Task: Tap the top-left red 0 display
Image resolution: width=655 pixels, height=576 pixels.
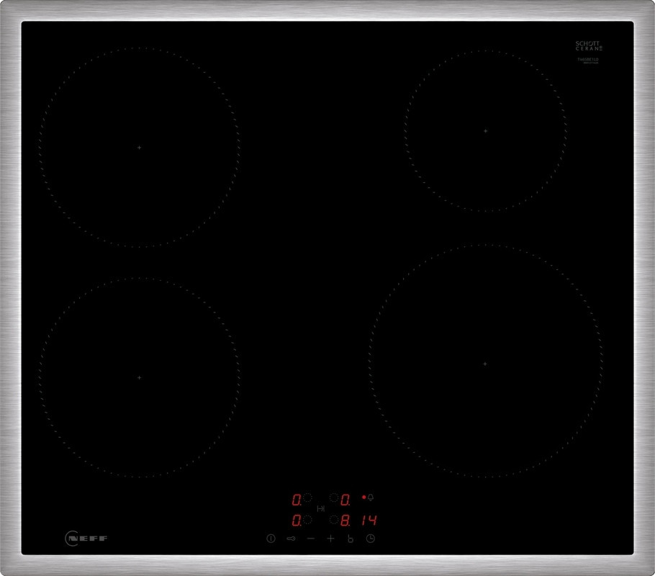Action: coord(296,498)
